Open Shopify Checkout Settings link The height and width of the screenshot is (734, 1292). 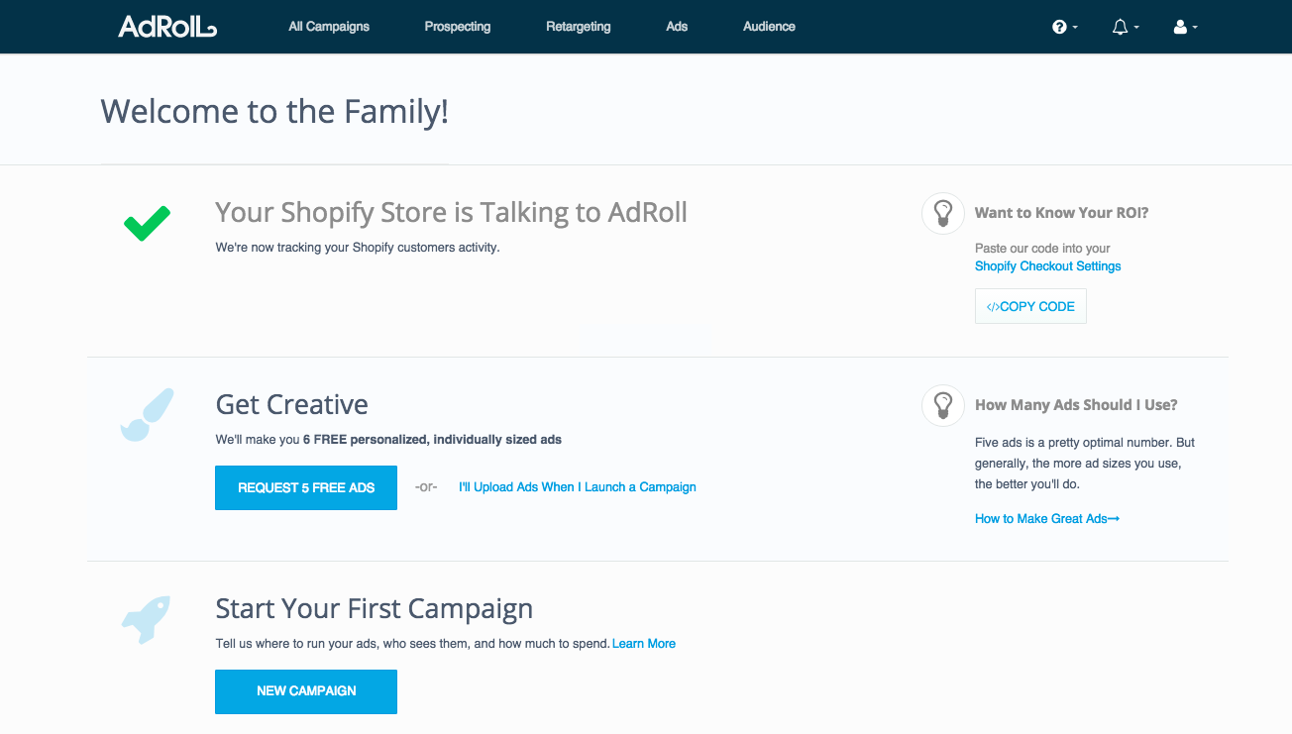[1048, 266]
